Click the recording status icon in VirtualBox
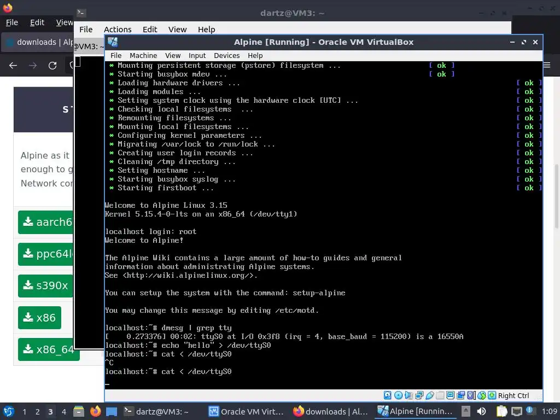 click(460, 395)
